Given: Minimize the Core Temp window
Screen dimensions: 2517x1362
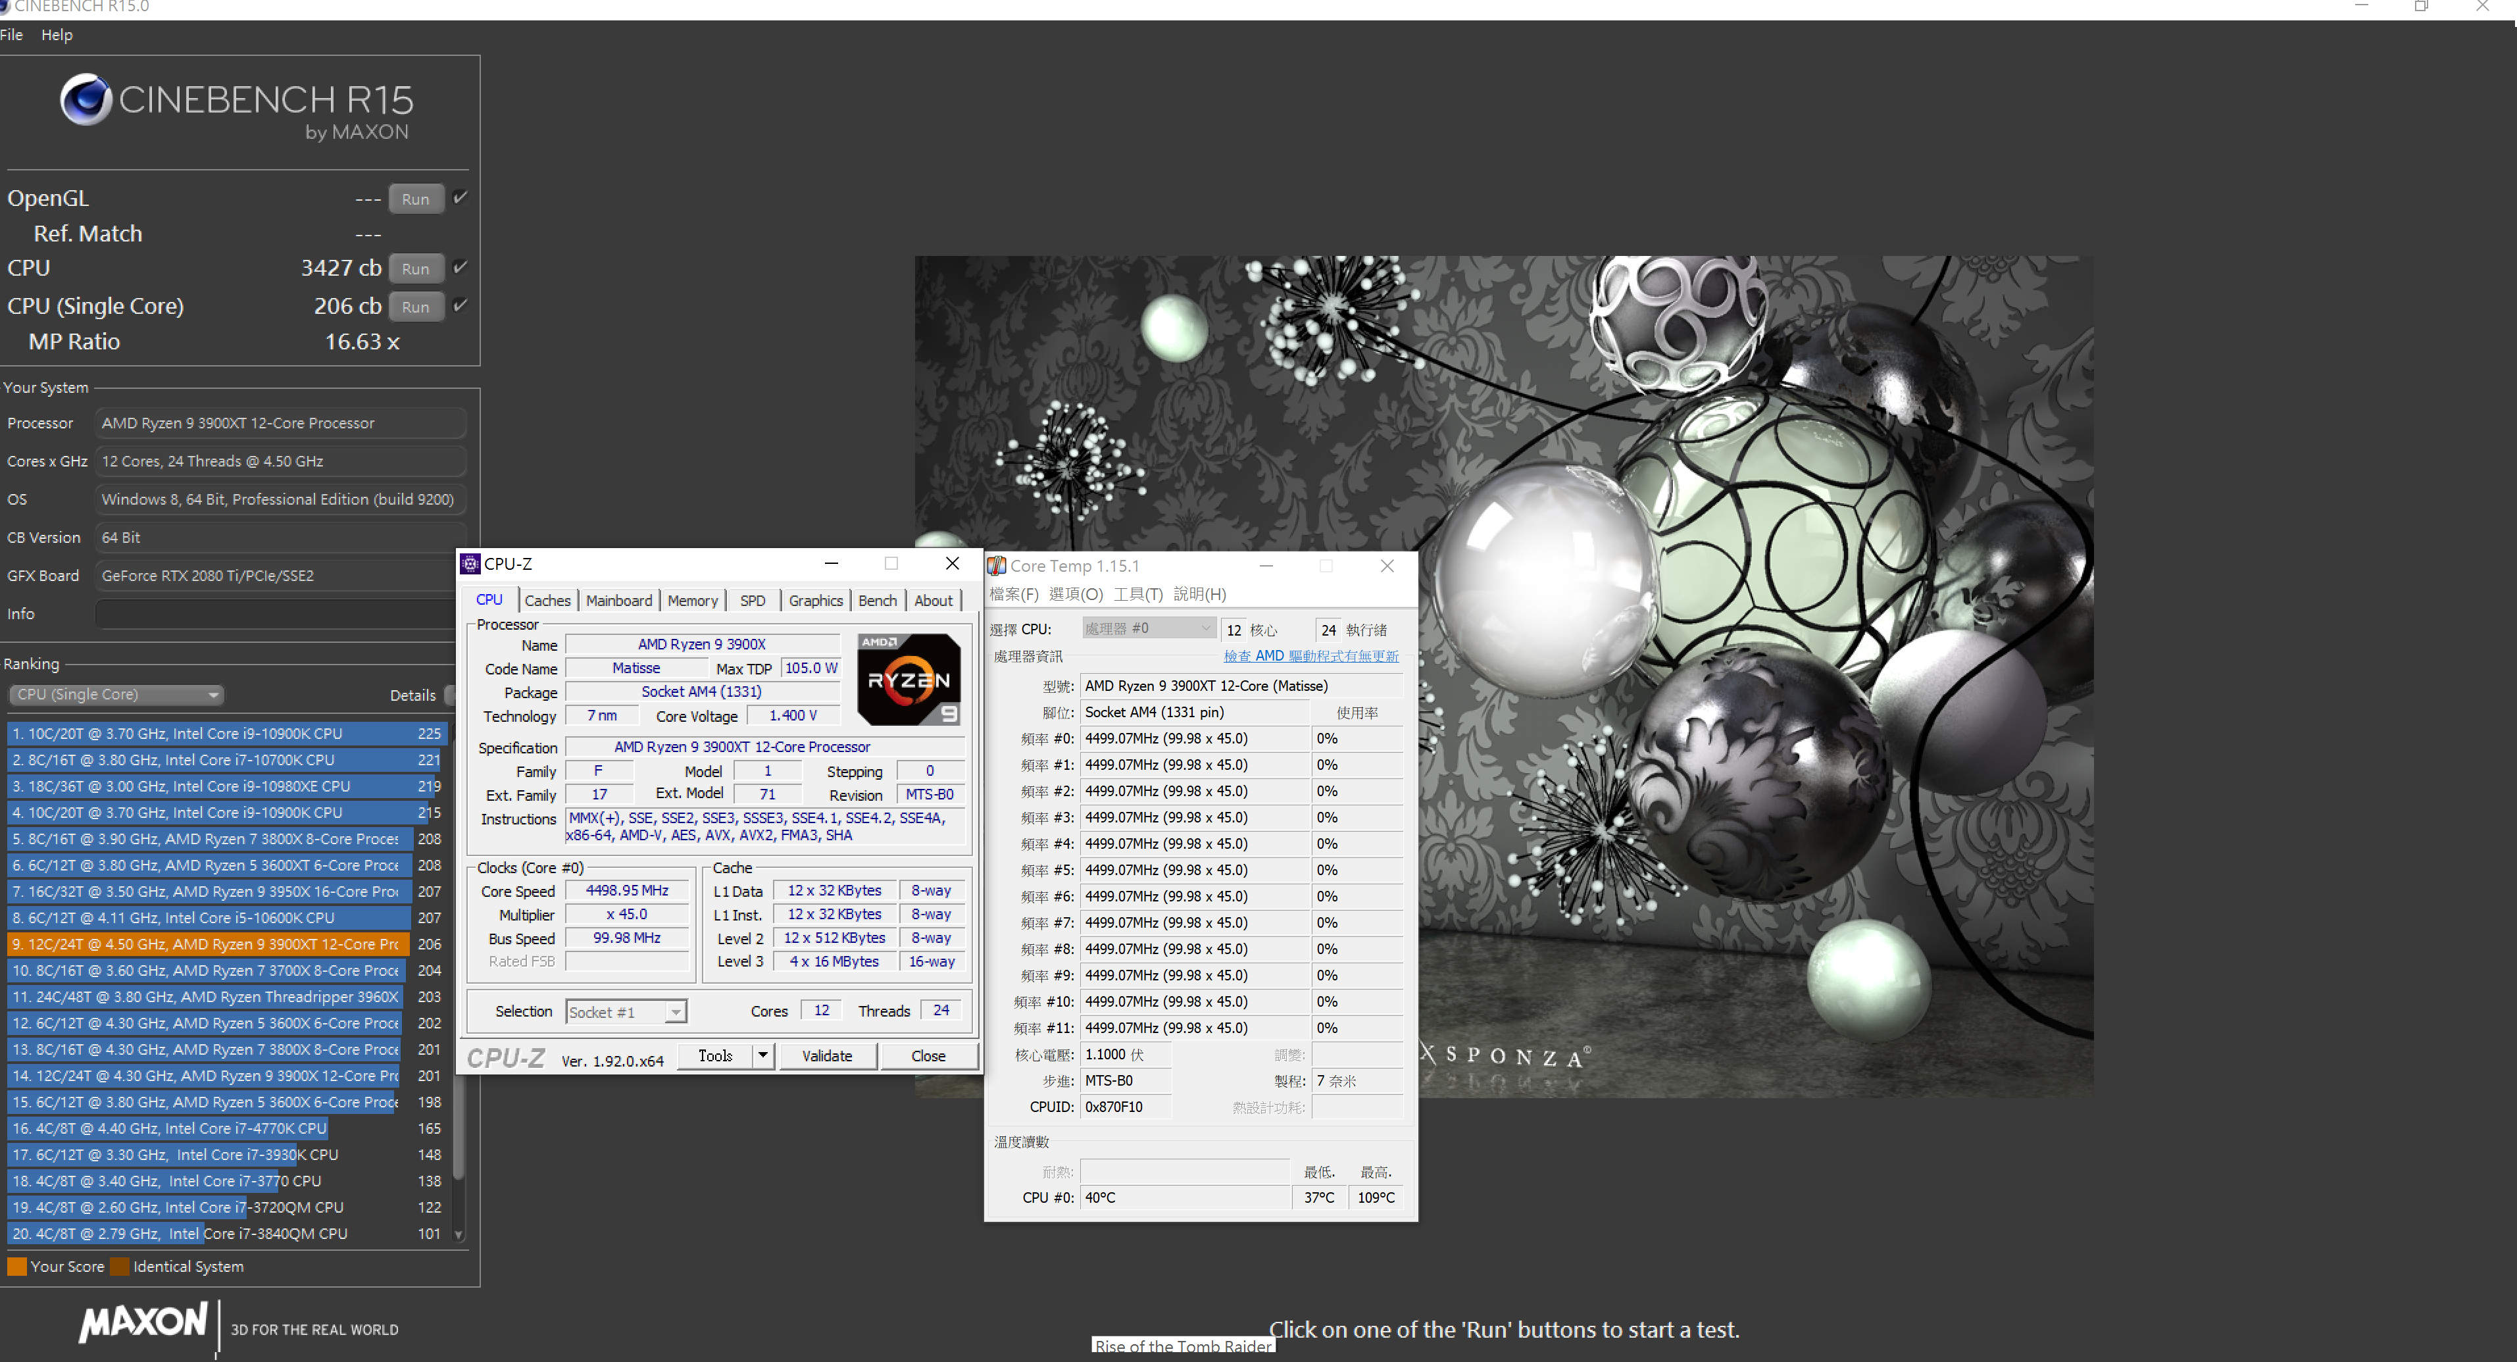Looking at the screenshot, I should click(1266, 566).
